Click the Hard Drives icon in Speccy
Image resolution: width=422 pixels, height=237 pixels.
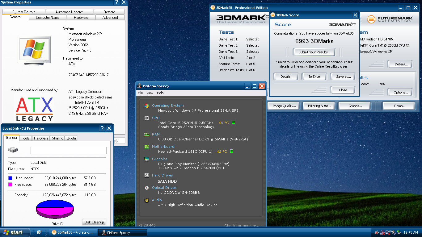click(147, 175)
